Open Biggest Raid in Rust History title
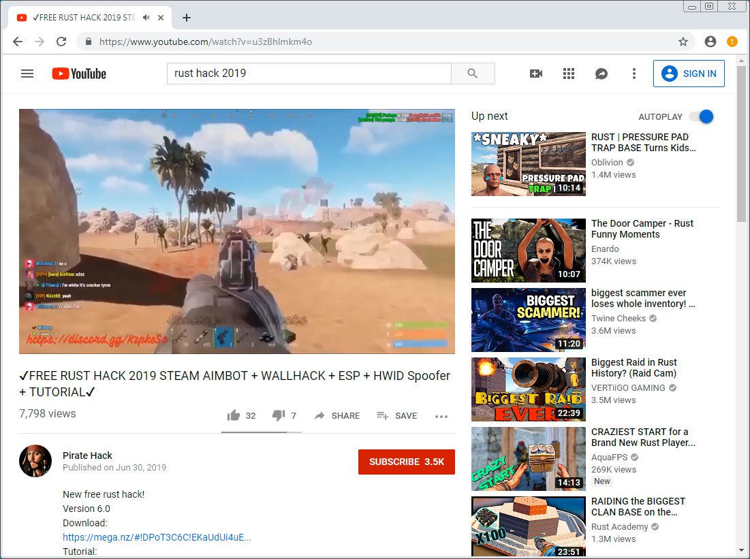 coord(634,368)
